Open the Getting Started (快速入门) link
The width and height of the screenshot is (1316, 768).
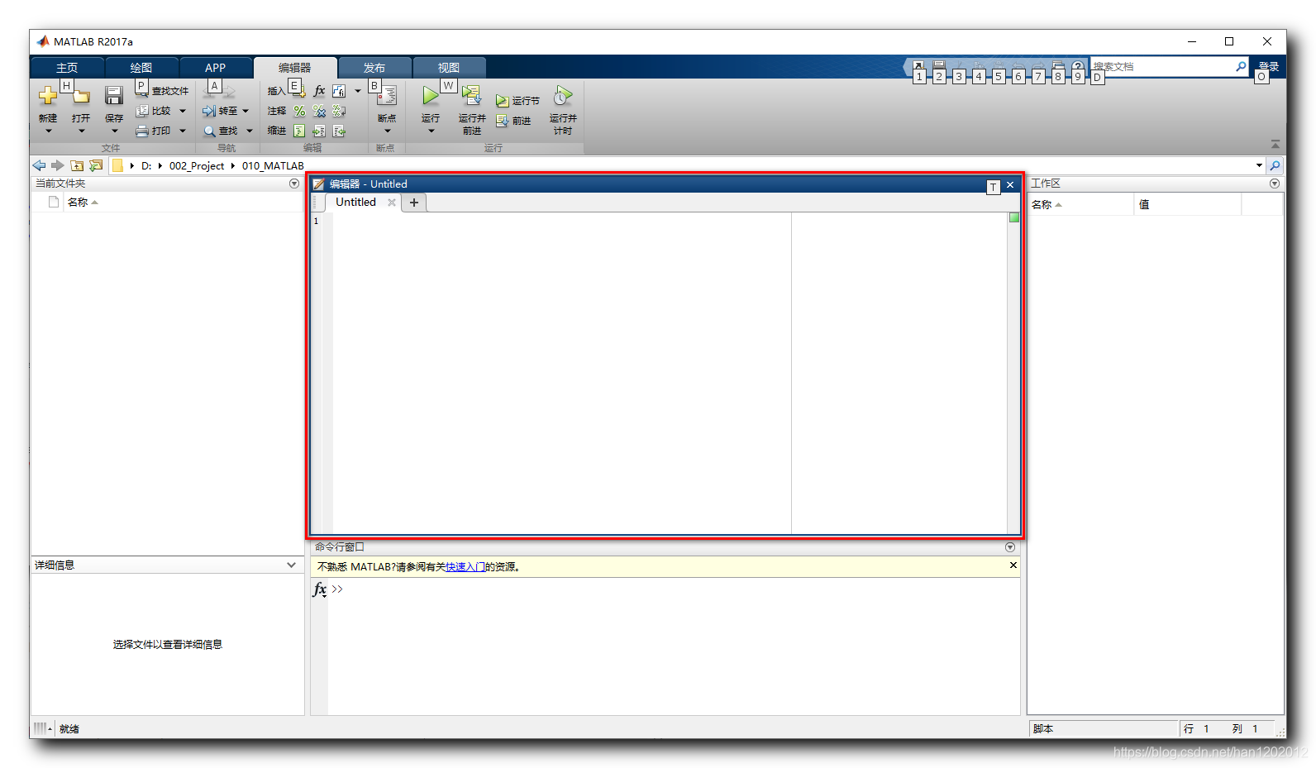pos(465,567)
